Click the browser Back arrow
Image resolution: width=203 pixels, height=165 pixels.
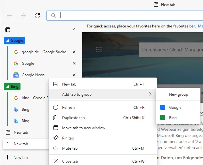(x=9, y=16)
